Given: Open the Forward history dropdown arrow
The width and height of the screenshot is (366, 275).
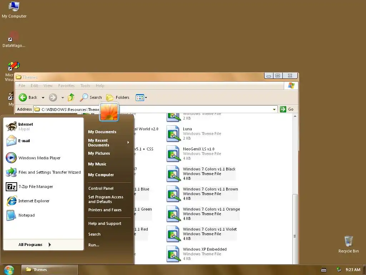Looking at the screenshot, I should [63, 97].
